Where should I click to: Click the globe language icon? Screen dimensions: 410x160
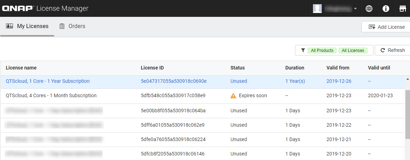[369, 9]
